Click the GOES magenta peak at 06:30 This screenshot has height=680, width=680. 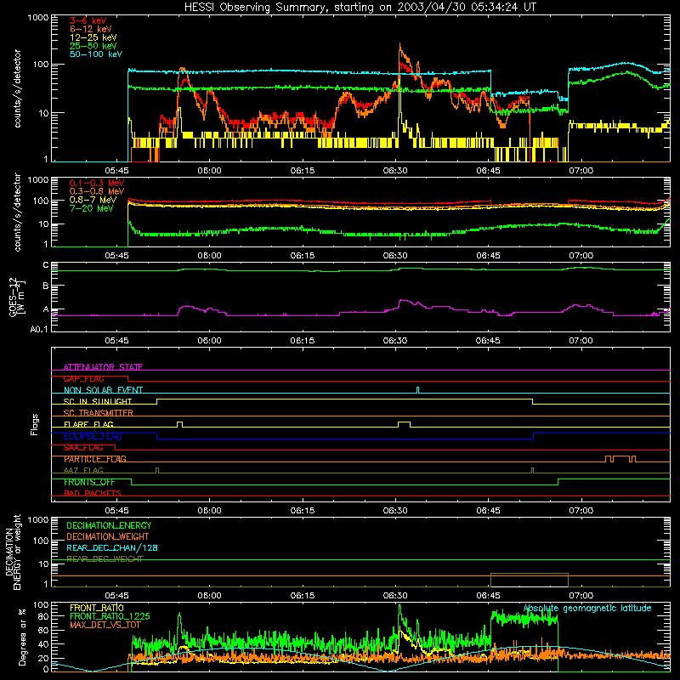click(401, 300)
